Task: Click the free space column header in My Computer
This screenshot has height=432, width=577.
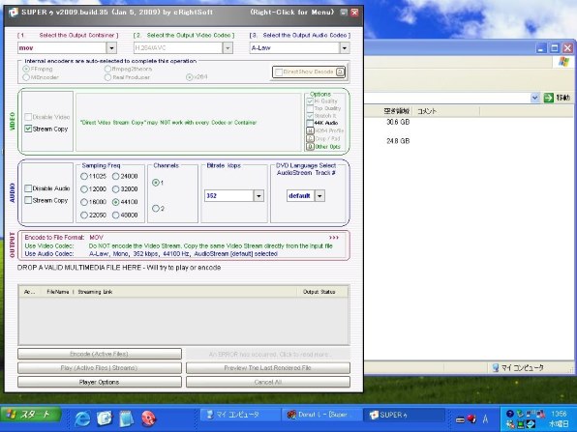Action: (396, 111)
